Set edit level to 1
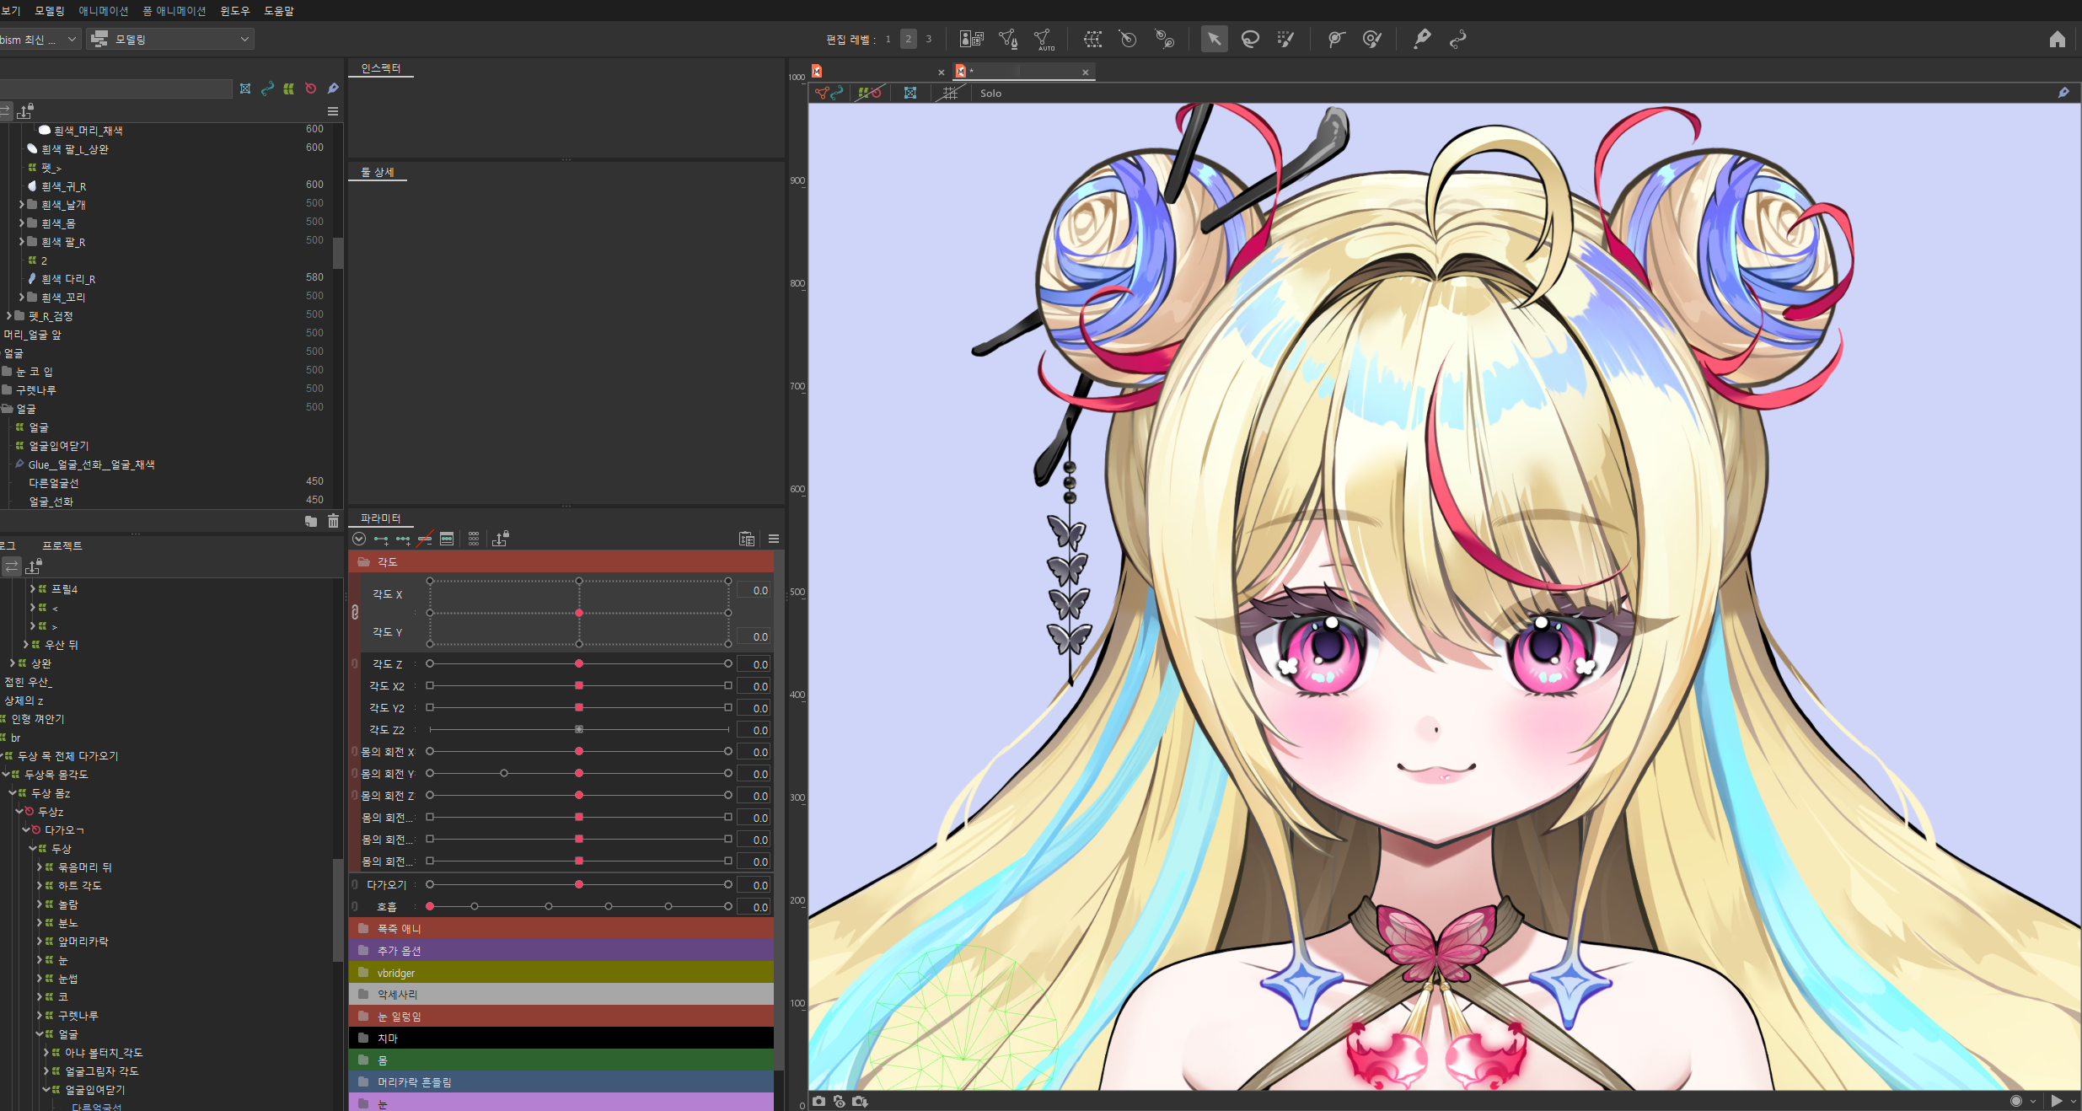The image size is (2082, 1111). [x=888, y=39]
